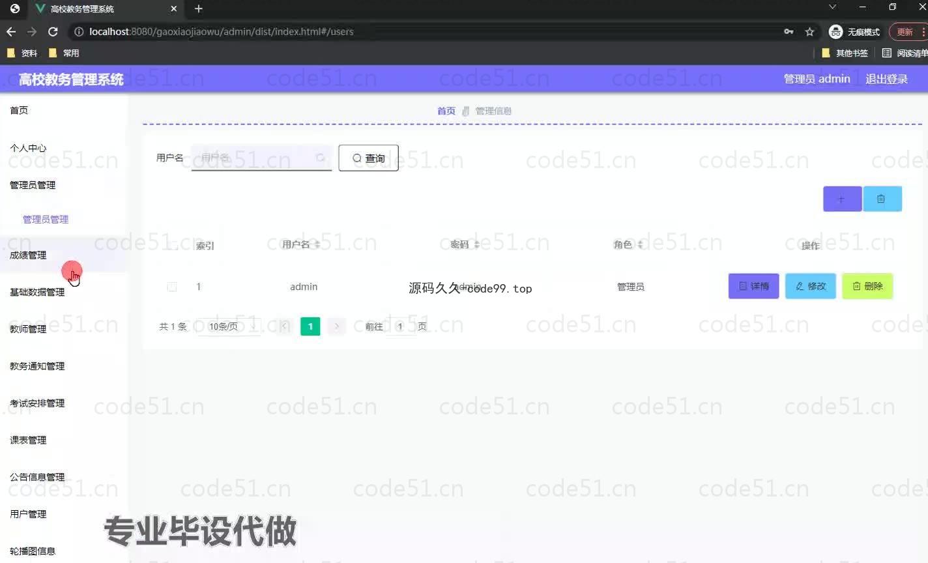928x563 pixels.
Task: Click the tab search chevron in title bar
Action: [832, 7]
